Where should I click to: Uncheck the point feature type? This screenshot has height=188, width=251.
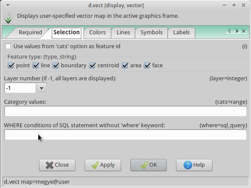(x=11, y=65)
